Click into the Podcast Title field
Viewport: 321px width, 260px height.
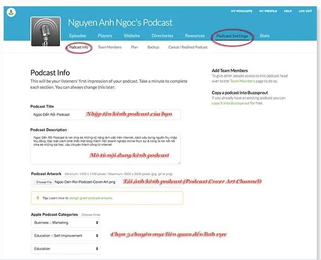click(105, 114)
